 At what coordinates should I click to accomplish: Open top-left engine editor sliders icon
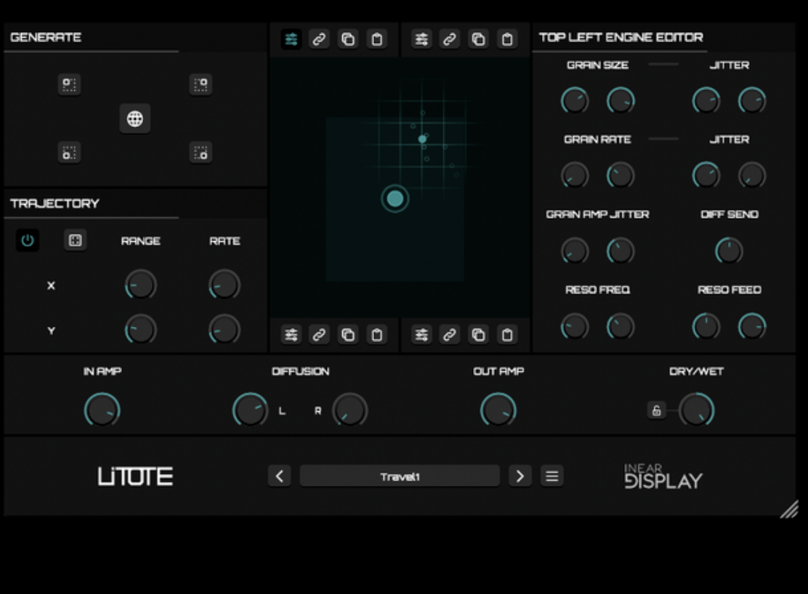click(x=291, y=39)
